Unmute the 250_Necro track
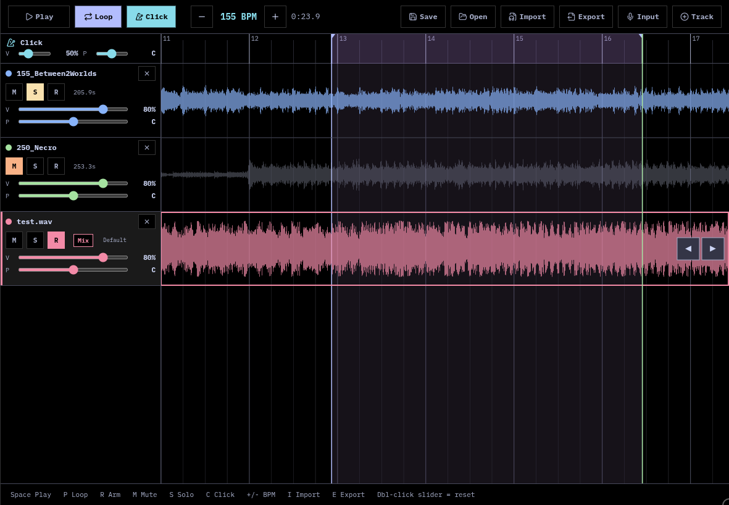Screen dimensions: 729x505 (14, 166)
